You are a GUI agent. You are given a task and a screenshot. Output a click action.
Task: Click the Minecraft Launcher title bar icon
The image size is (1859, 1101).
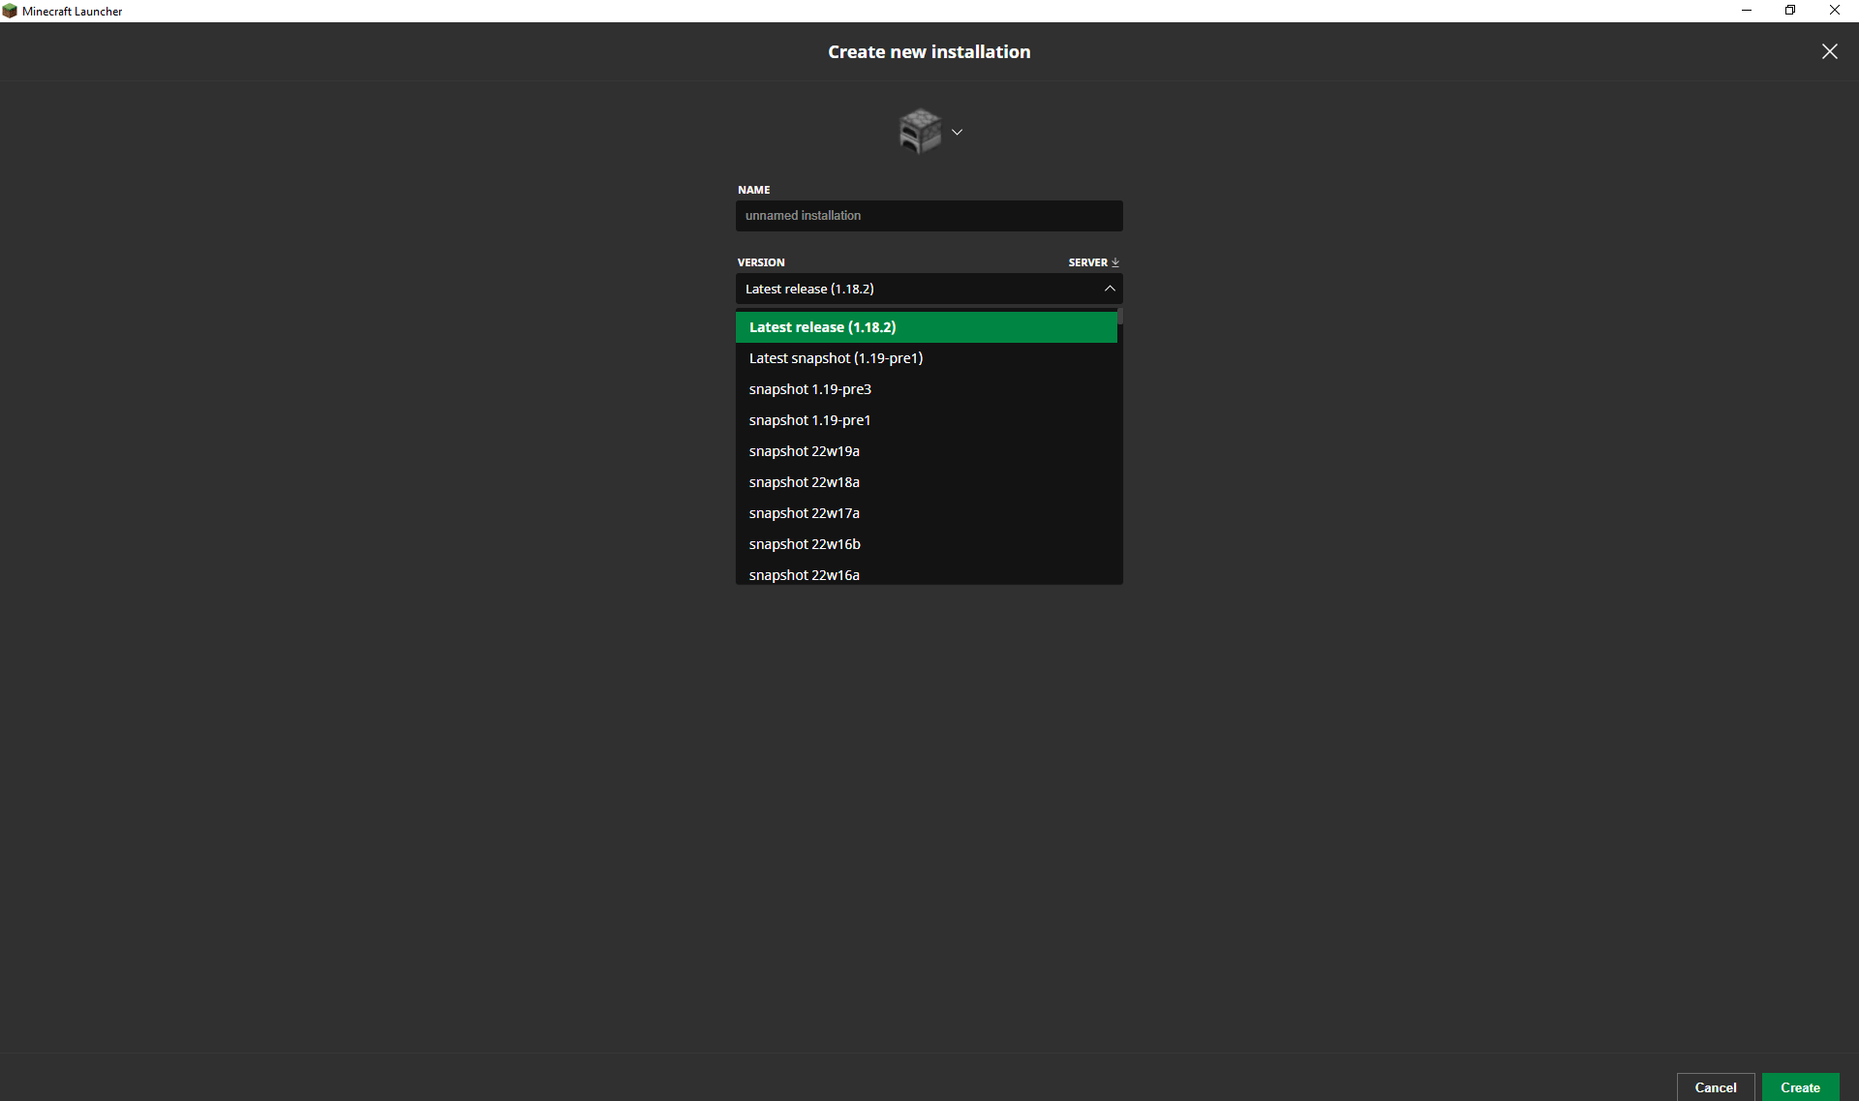point(10,11)
